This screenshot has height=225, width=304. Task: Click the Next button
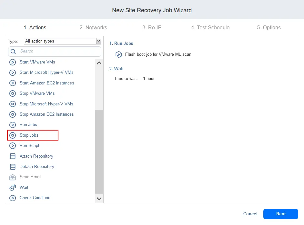pyautogui.click(x=281, y=214)
